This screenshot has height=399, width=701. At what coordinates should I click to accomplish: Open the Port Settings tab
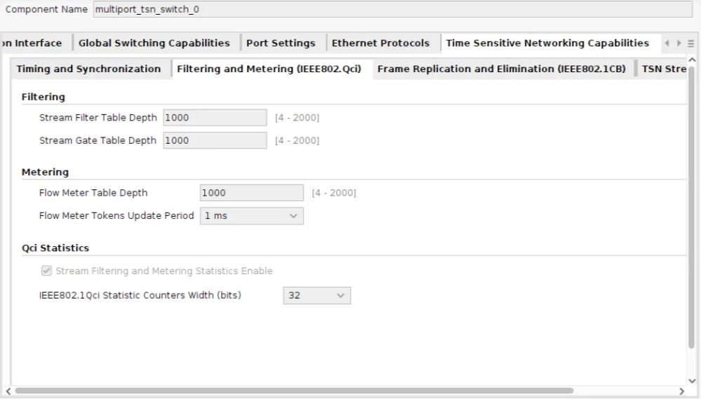[281, 43]
